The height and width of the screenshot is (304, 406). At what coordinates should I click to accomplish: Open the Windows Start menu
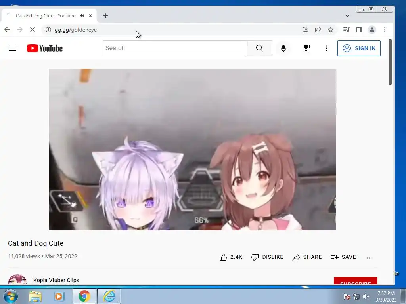click(x=11, y=296)
